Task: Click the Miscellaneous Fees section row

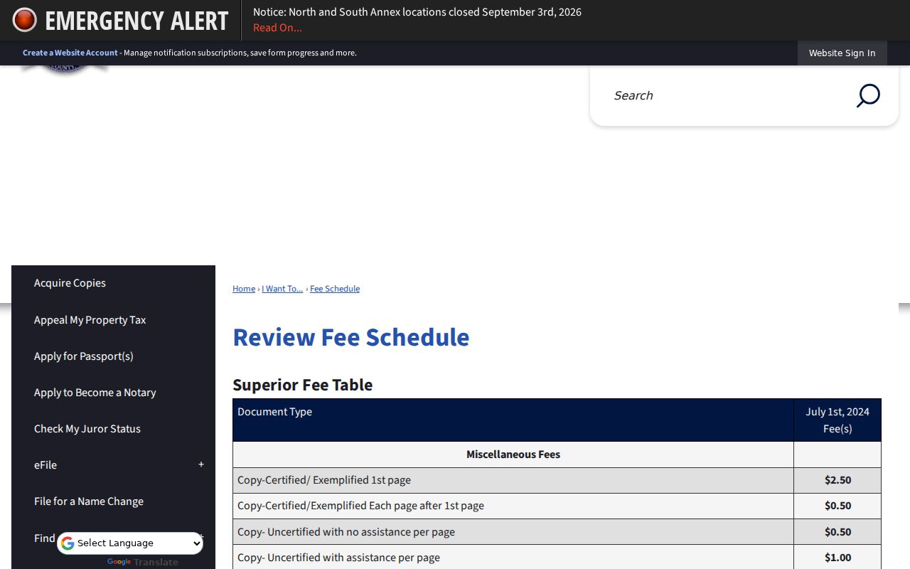Action: [x=513, y=454]
